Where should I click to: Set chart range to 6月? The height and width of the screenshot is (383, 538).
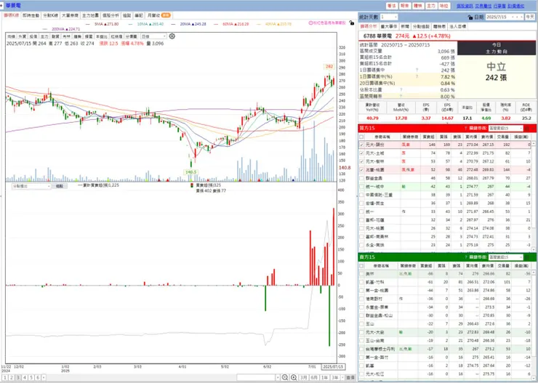(x=314, y=377)
